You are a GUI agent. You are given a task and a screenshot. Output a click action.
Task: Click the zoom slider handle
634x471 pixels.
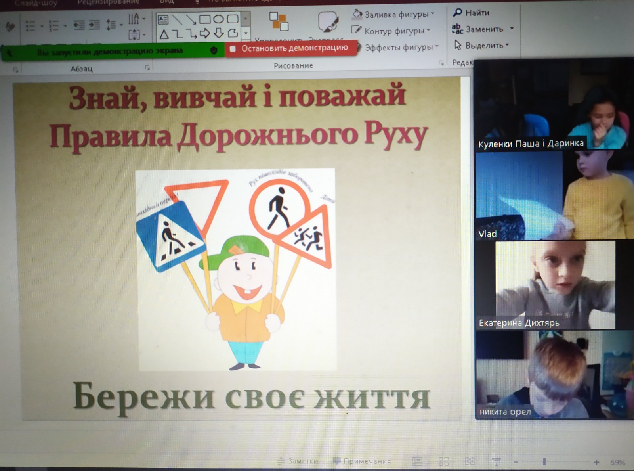tap(544, 462)
